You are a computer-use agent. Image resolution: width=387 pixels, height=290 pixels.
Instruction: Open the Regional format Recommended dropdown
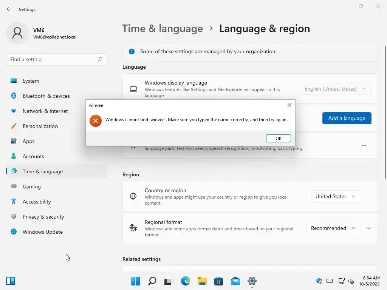coord(333,228)
